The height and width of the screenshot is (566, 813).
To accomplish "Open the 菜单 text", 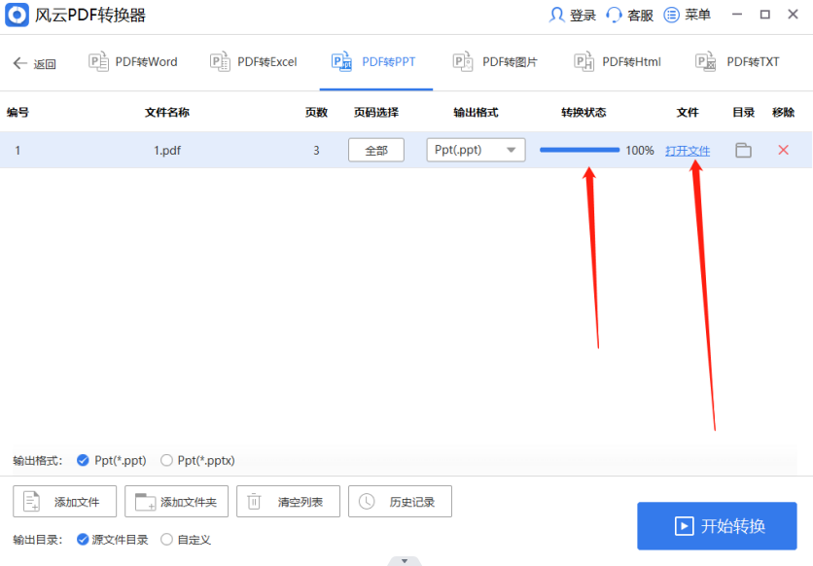I will 697,15.
